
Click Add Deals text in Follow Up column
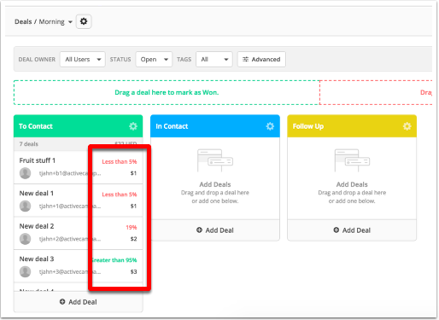pyautogui.click(x=352, y=184)
